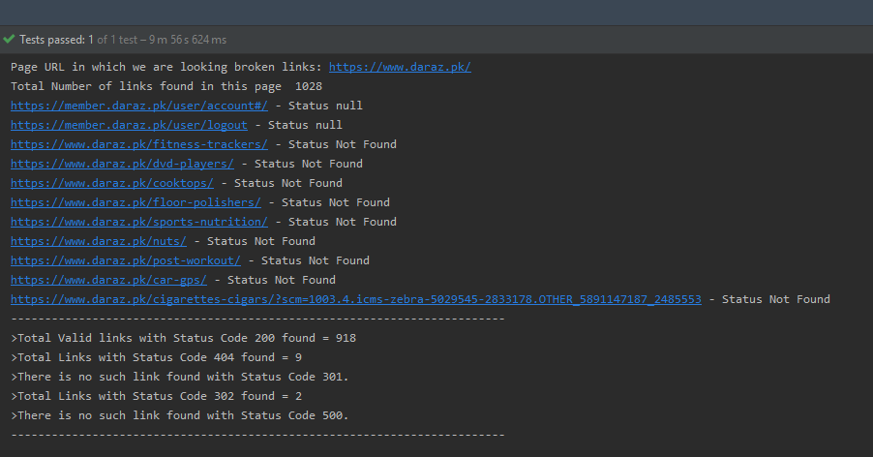Open the sports-nutrition link
Viewport: 873px width, 457px height.
pos(139,222)
